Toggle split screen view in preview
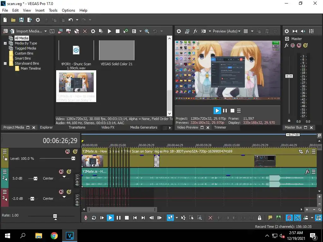 click(203, 31)
